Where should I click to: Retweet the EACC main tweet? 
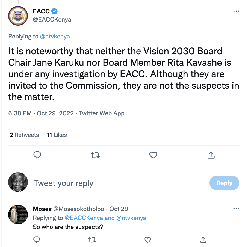[x=95, y=155]
